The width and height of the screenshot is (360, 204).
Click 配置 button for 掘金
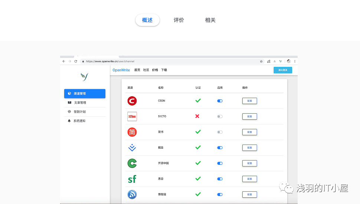[249, 148]
